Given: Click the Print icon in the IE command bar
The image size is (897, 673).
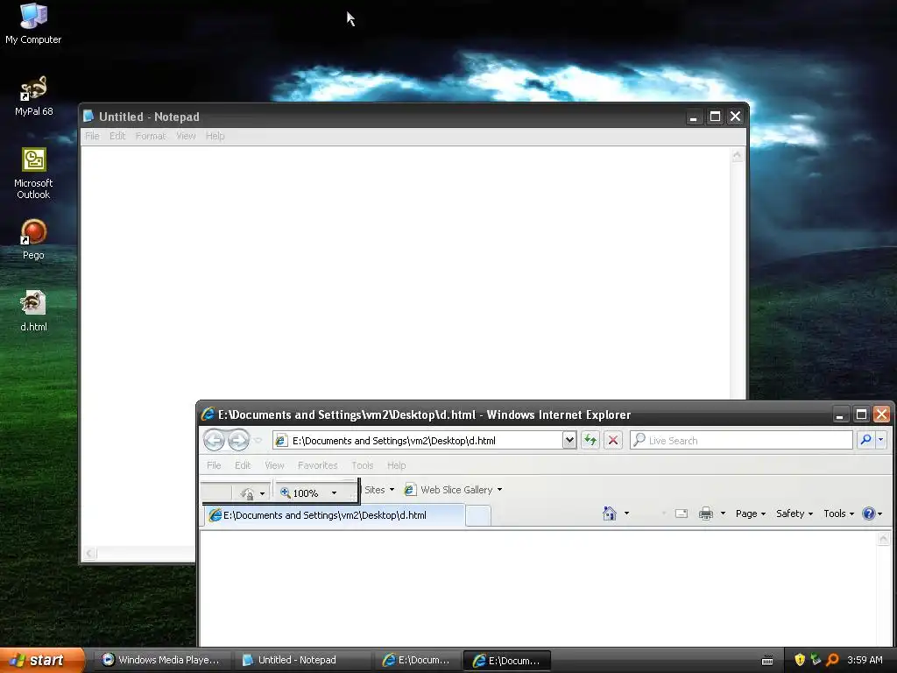Looking at the screenshot, I should point(706,514).
